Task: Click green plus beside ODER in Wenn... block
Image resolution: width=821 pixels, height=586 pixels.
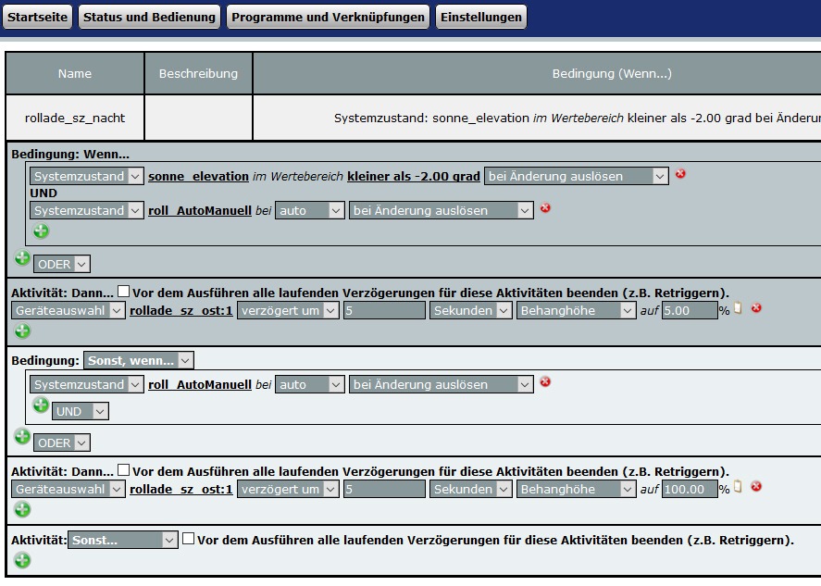Action: tap(22, 258)
